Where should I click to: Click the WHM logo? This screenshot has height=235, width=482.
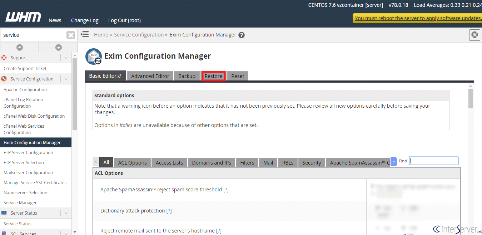click(x=23, y=17)
